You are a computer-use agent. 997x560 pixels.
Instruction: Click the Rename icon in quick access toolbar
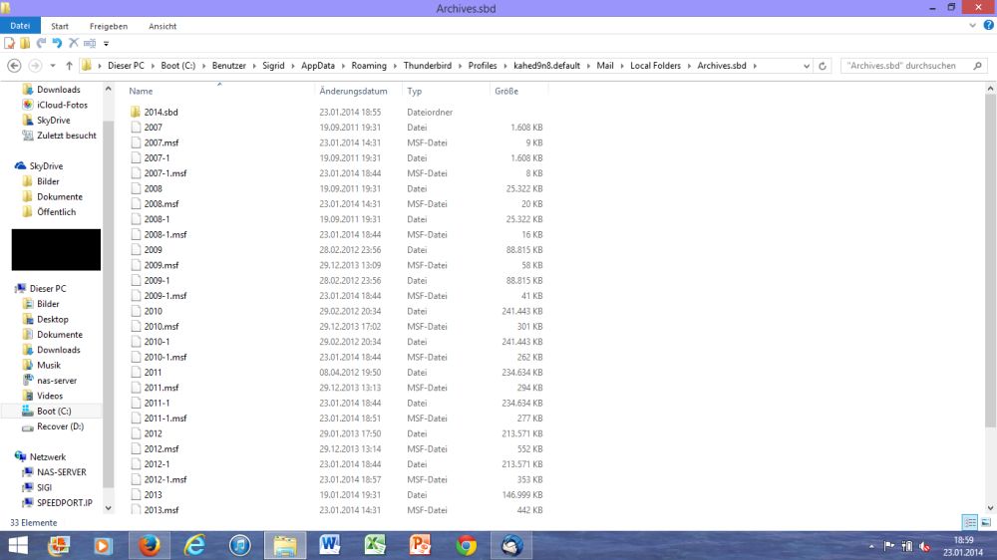[x=90, y=43]
